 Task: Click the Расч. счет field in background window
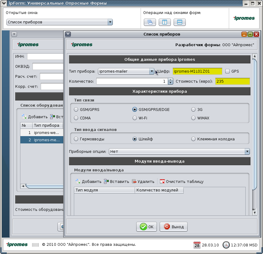[52, 77]
